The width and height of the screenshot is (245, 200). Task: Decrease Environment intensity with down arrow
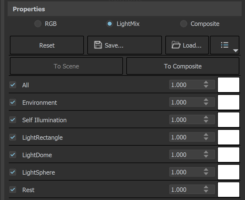click(x=206, y=104)
